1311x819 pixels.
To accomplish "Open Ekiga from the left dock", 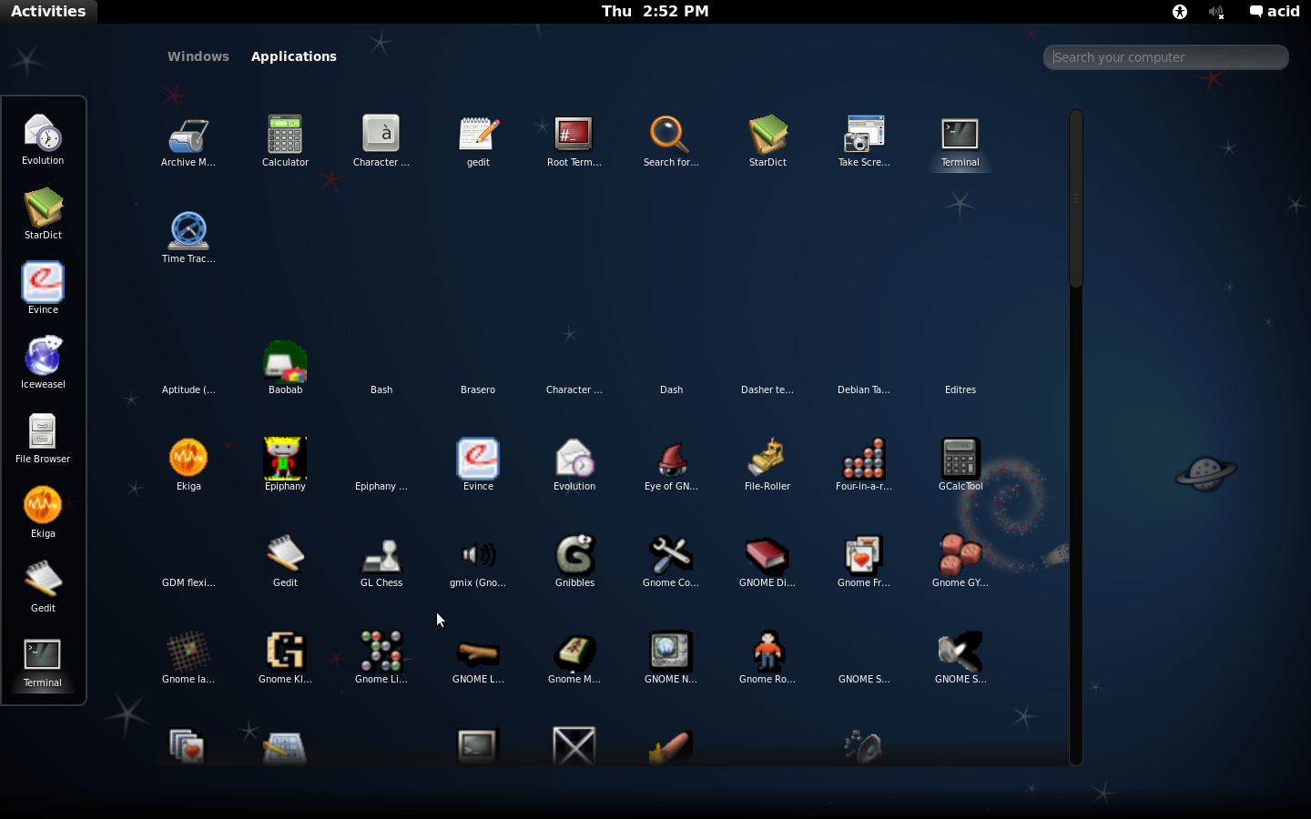I will point(43,512).
